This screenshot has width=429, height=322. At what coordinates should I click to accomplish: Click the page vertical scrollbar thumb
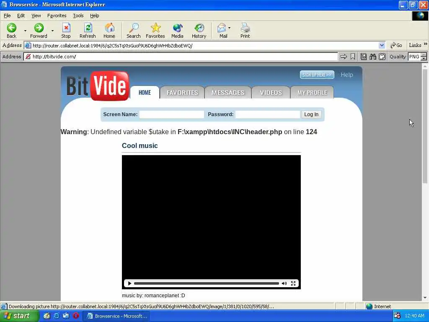coord(425,126)
